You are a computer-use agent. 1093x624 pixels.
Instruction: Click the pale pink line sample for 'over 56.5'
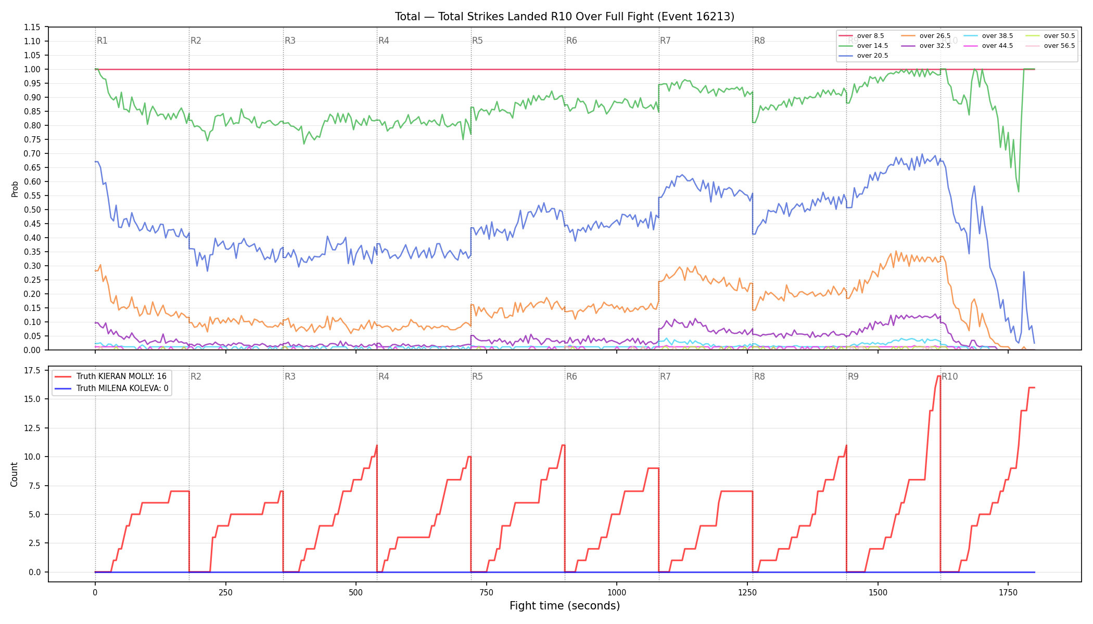point(1033,46)
